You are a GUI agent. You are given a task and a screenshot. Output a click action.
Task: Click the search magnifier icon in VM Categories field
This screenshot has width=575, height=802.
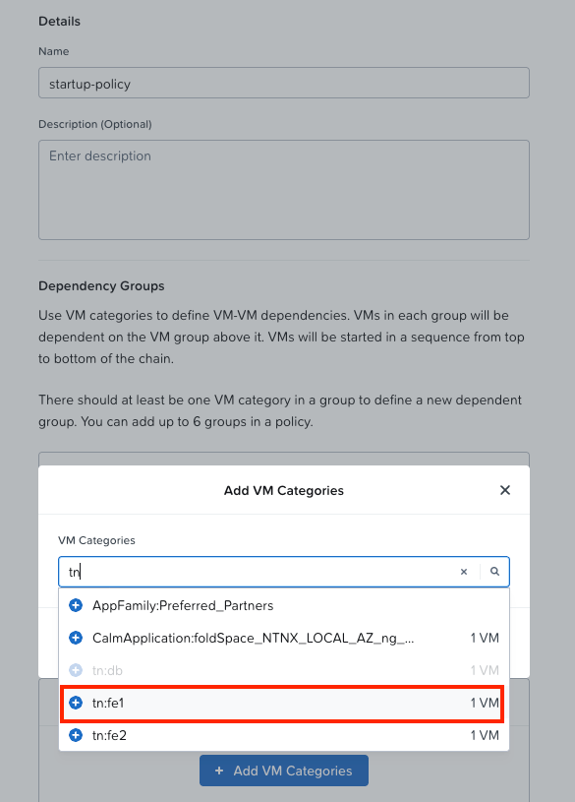(494, 571)
